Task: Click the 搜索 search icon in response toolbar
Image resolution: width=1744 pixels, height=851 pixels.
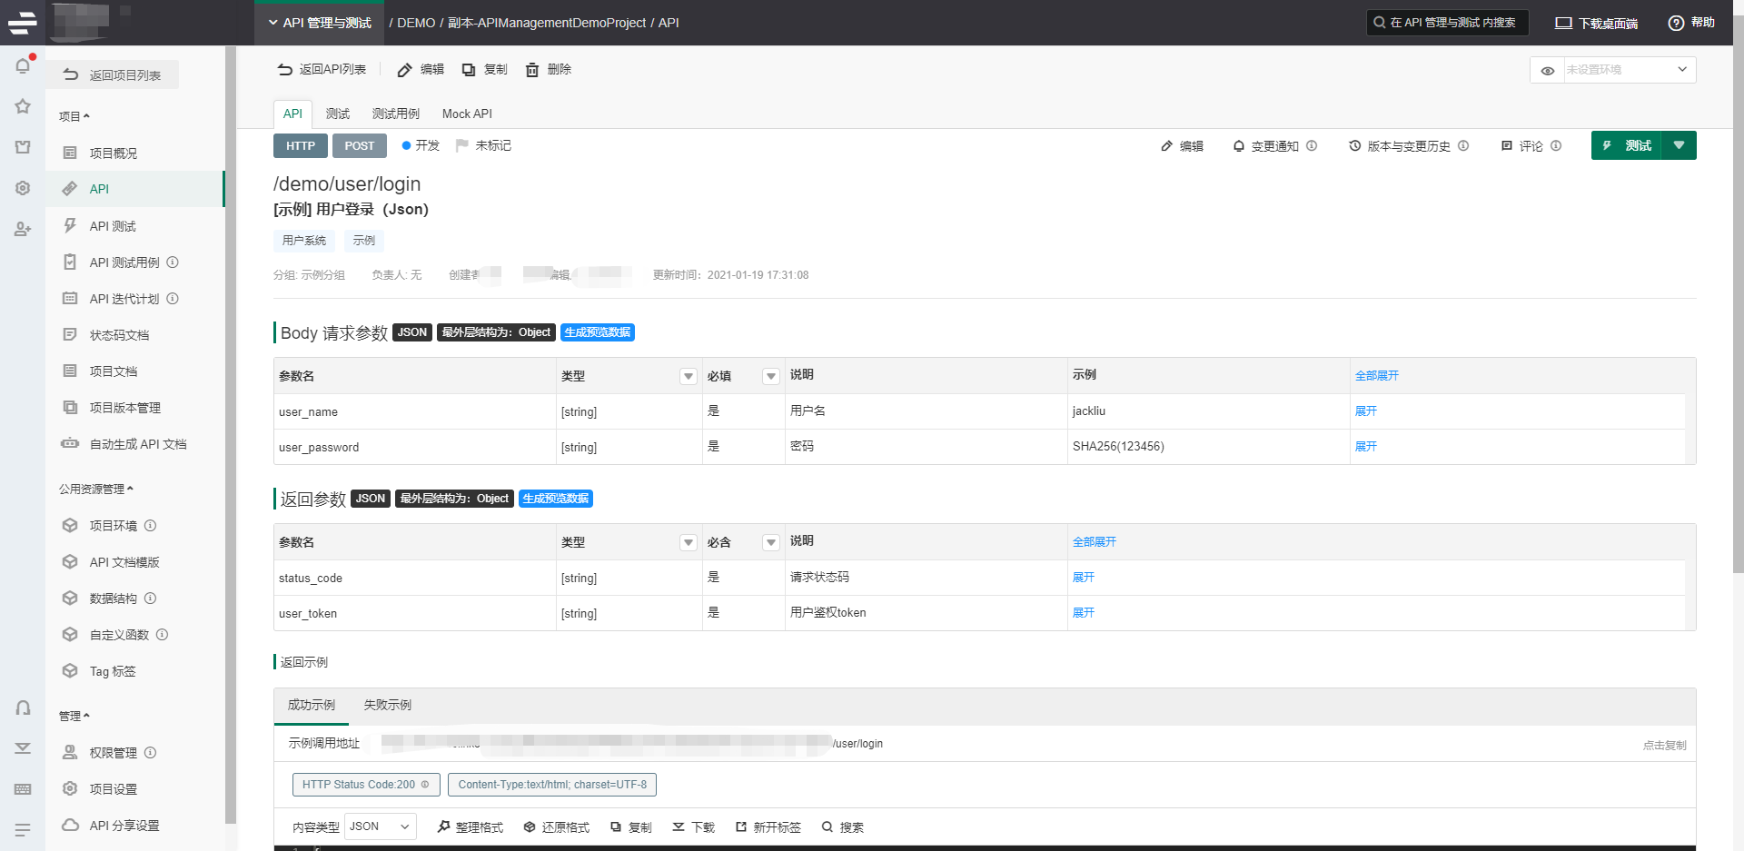Action: pyautogui.click(x=827, y=826)
